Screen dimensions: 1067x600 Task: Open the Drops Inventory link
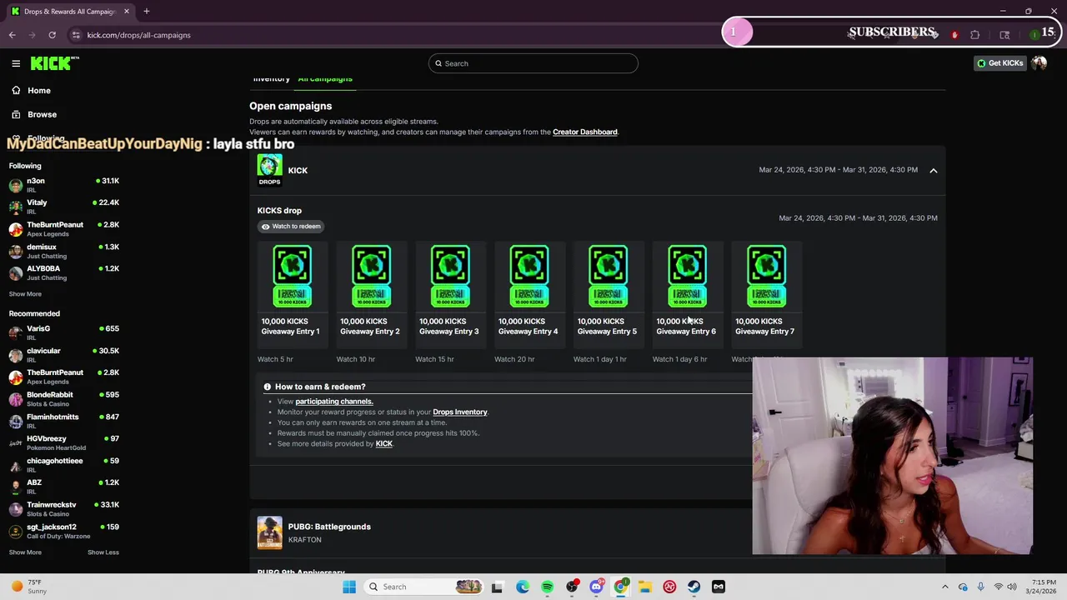460,412
